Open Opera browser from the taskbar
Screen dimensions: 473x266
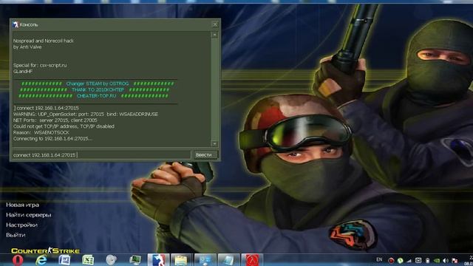click(18, 260)
